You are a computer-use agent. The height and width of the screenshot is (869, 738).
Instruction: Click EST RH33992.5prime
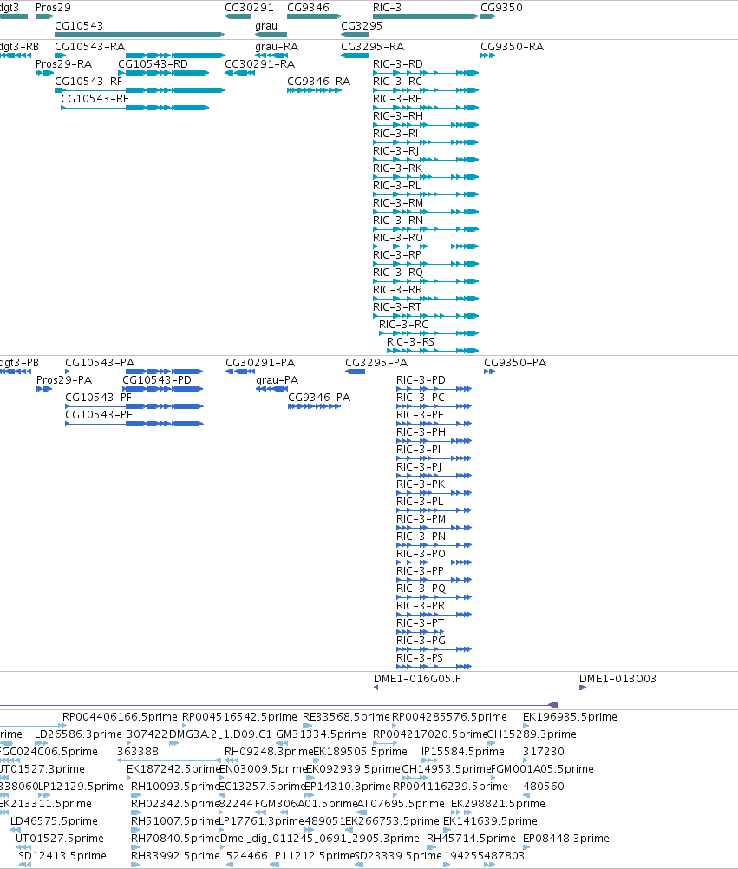(x=175, y=856)
